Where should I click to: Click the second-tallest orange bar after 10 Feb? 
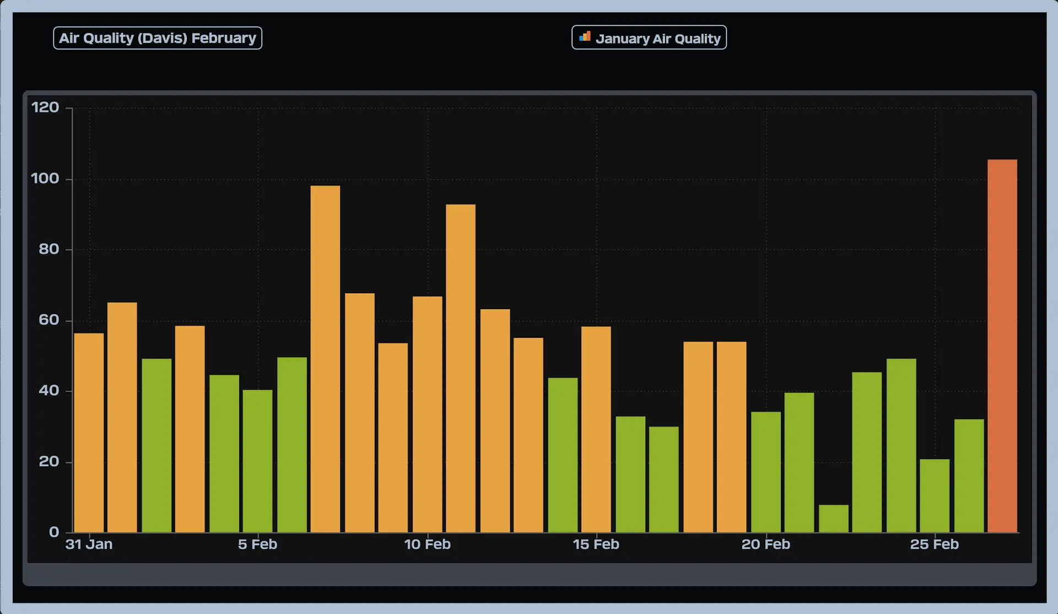click(x=461, y=368)
